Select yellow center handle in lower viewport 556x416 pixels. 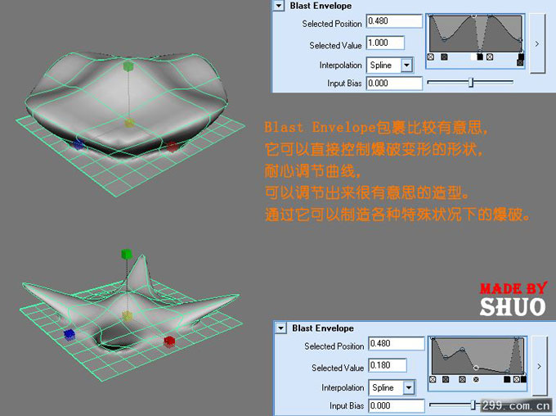tap(127, 315)
